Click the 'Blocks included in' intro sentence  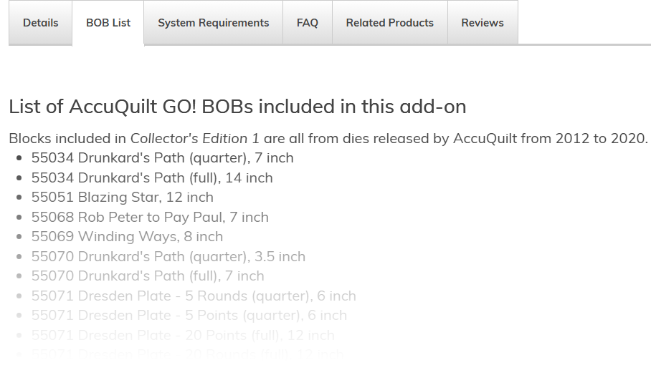(x=68, y=138)
